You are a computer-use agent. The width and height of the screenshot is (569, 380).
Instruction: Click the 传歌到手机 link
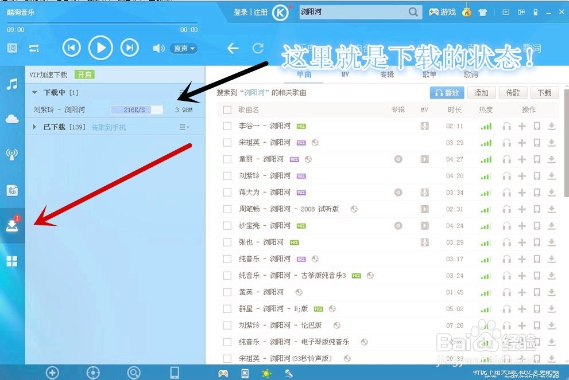[109, 127]
